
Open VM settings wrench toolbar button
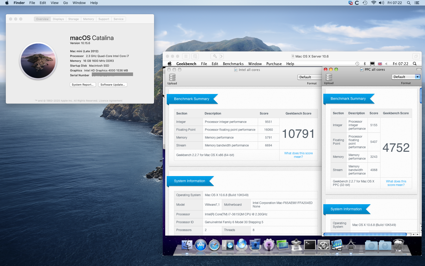[215, 56]
